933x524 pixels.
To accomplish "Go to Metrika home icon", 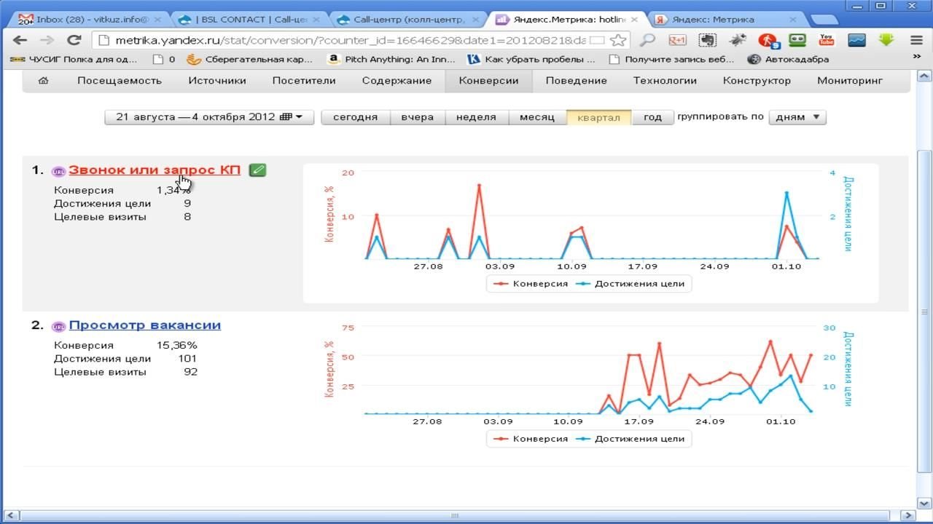I will pyautogui.click(x=43, y=81).
